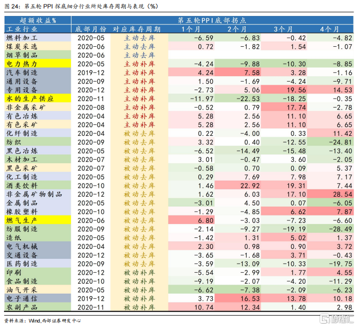
Task: Click the 格隆汇 watermark logo
Action: point(337,319)
